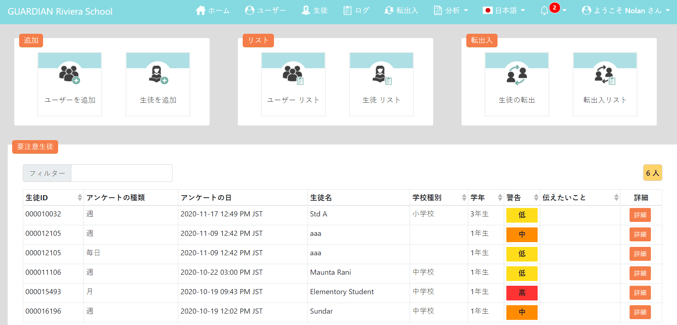Click the 要注意生徒 section label
This screenshot has width=677, height=325.
click(35, 147)
